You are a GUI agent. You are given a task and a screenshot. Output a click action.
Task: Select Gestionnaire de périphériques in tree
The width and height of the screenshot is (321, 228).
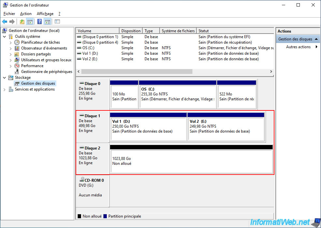(x=47, y=72)
